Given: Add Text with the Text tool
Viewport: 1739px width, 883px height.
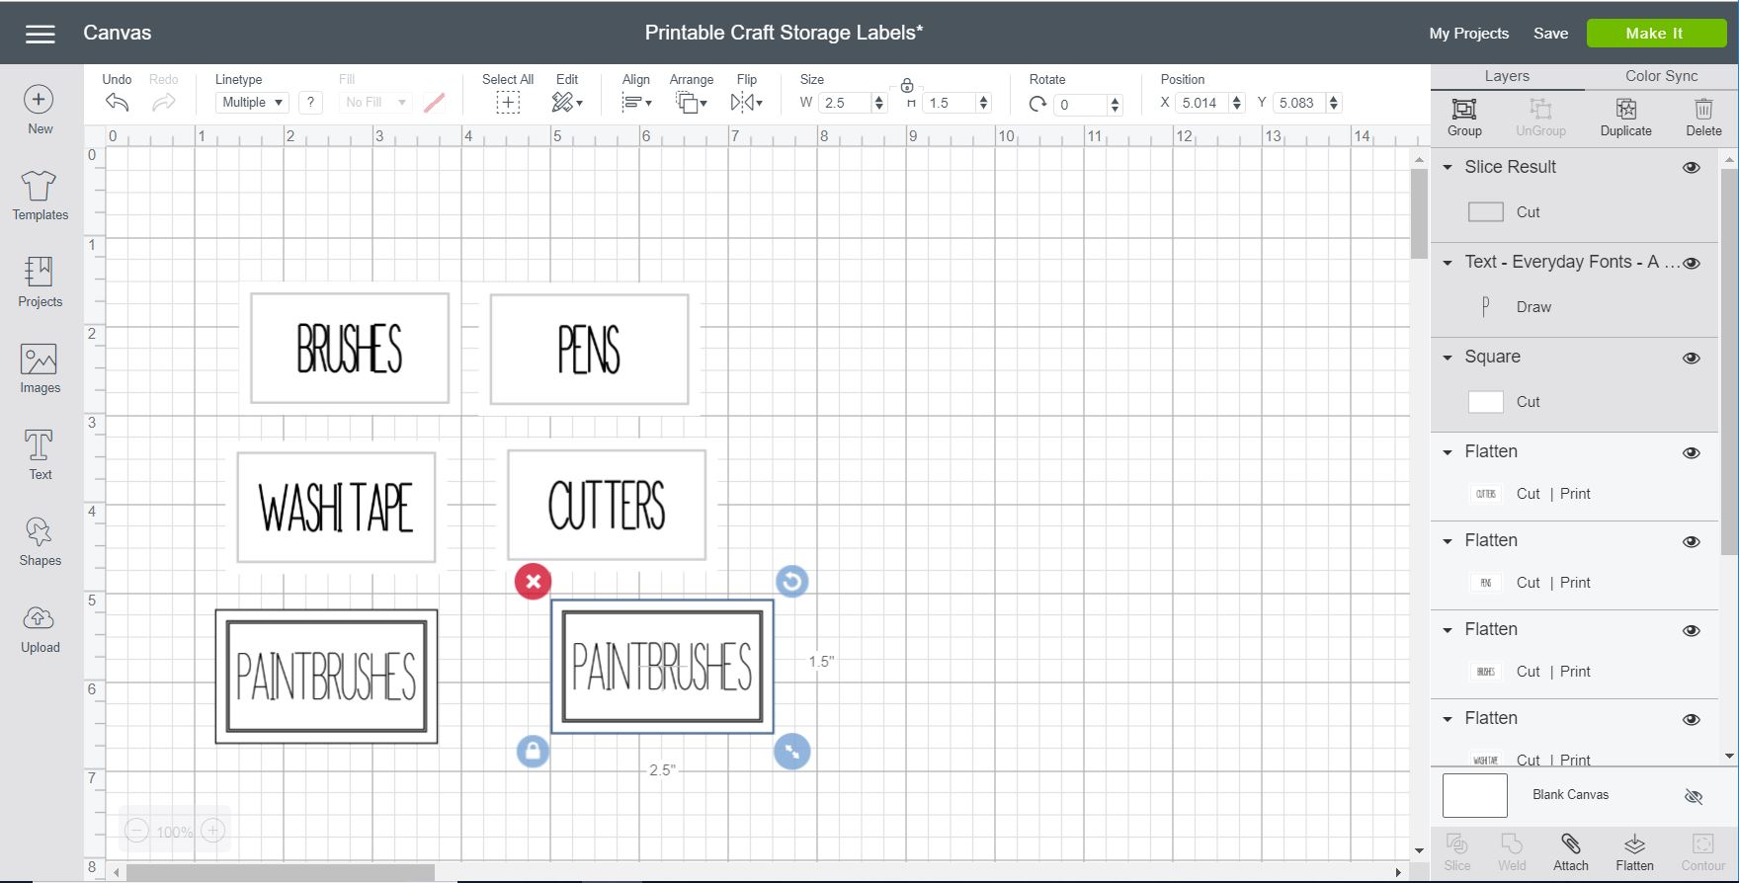Looking at the screenshot, I should 40,454.
